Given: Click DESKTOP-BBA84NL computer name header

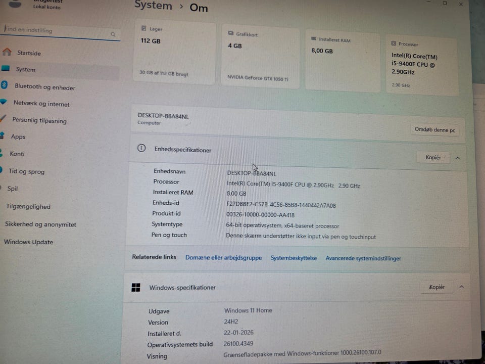Looking at the screenshot, I should click(163, 116).
